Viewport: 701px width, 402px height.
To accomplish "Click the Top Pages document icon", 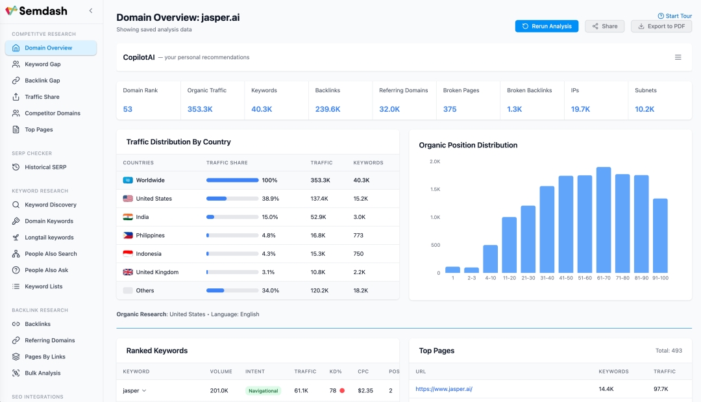I will 16,130.
